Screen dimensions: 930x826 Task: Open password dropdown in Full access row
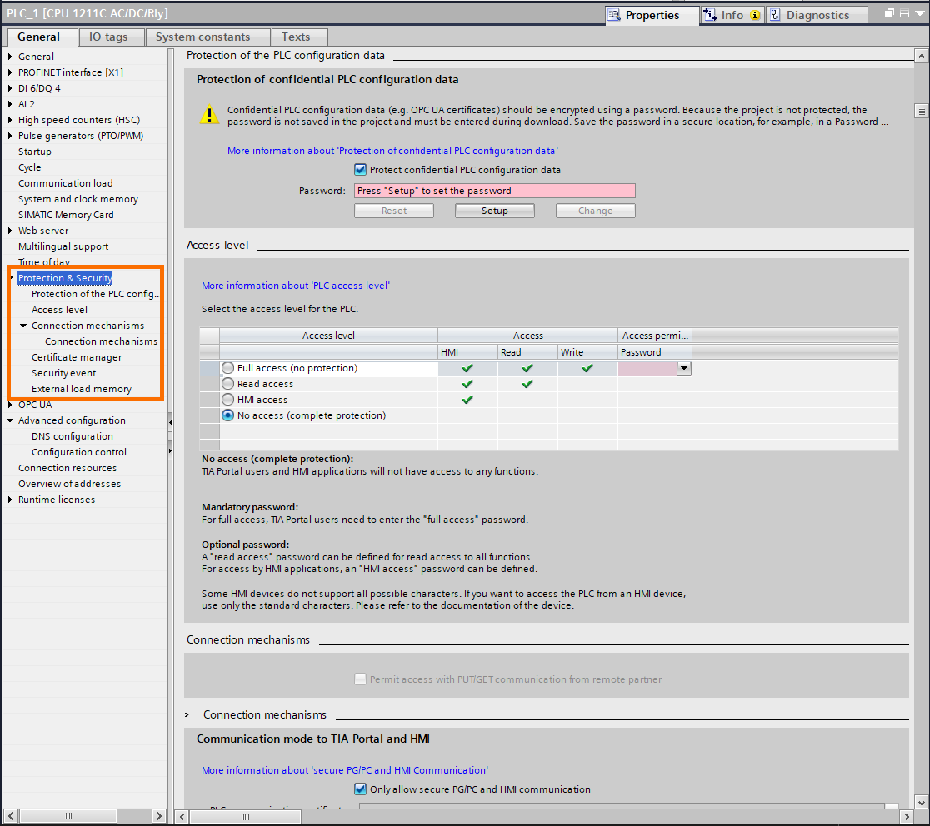click(684, 369)
